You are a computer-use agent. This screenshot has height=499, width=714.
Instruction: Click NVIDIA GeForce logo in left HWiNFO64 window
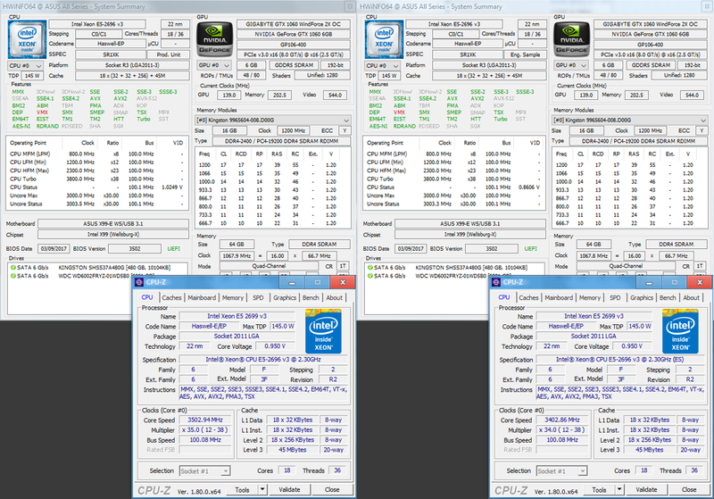214,39
